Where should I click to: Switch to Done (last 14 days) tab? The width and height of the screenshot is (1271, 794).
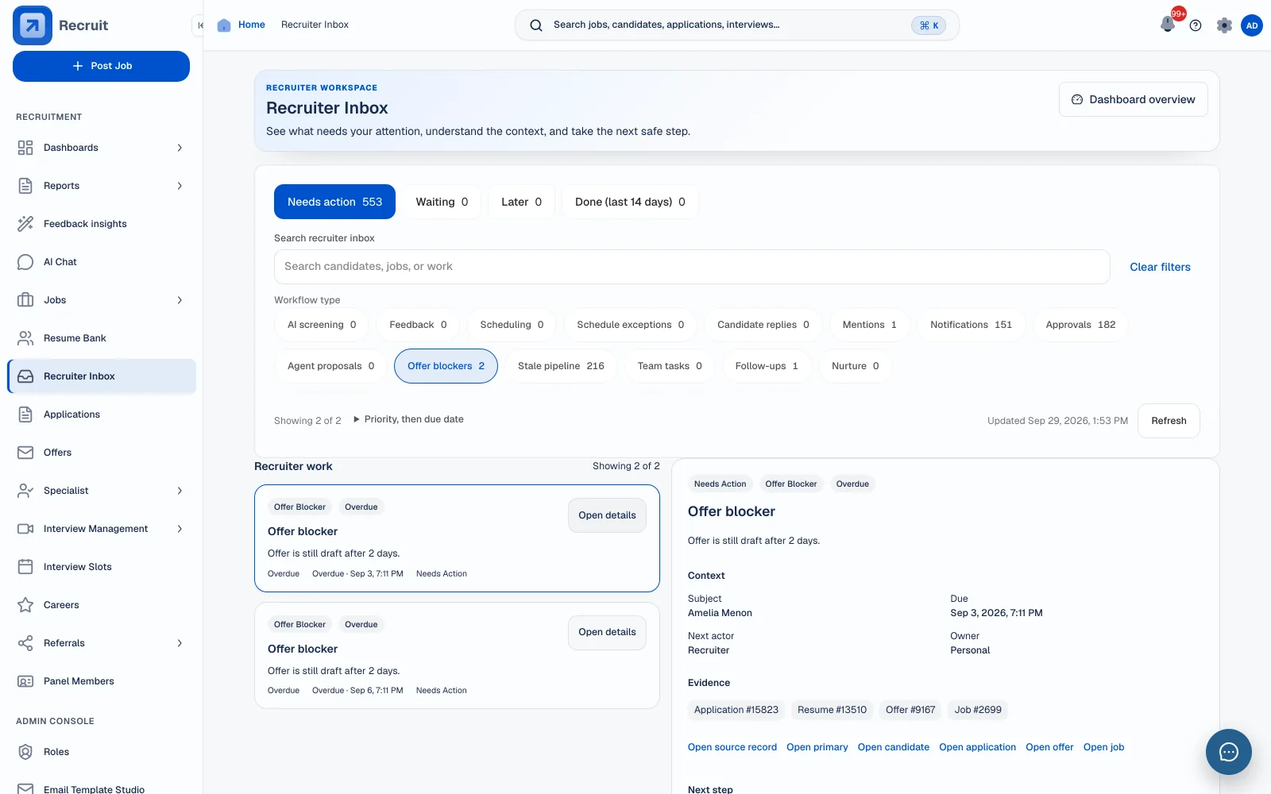point(630,202)
